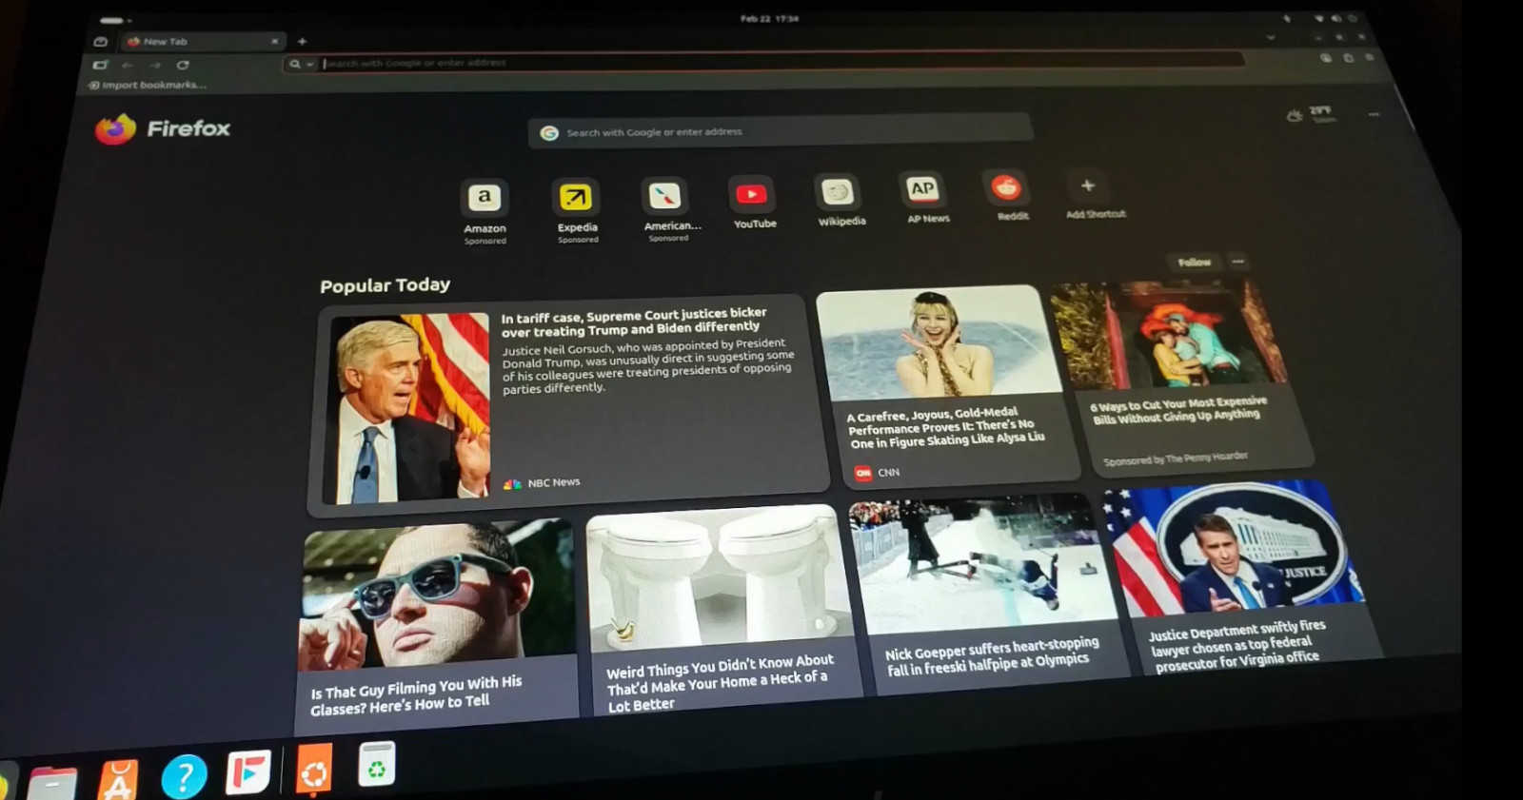Click the Neil Gorsuch article photo

(407, 407)
